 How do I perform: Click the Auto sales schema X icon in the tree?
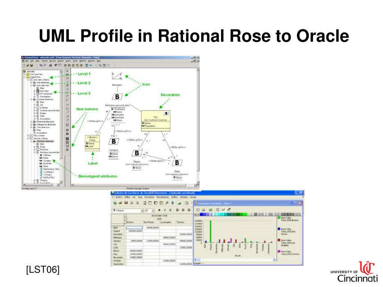(31, 80)
